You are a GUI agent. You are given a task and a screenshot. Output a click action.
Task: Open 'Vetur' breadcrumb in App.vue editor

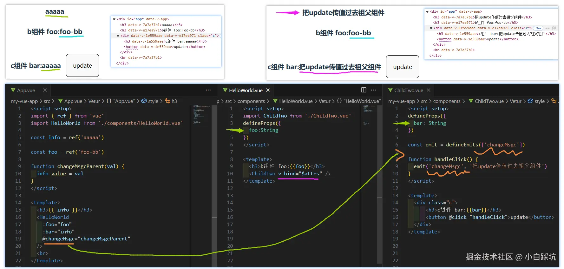[x=94, y=101]
